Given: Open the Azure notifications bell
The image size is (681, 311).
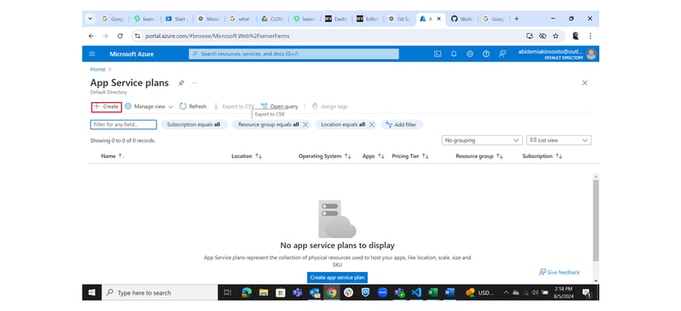Looking at the screenshot, I should coord(454,54).
